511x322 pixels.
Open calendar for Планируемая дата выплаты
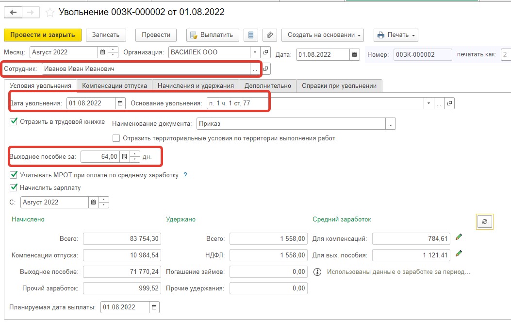pos(154,307)
